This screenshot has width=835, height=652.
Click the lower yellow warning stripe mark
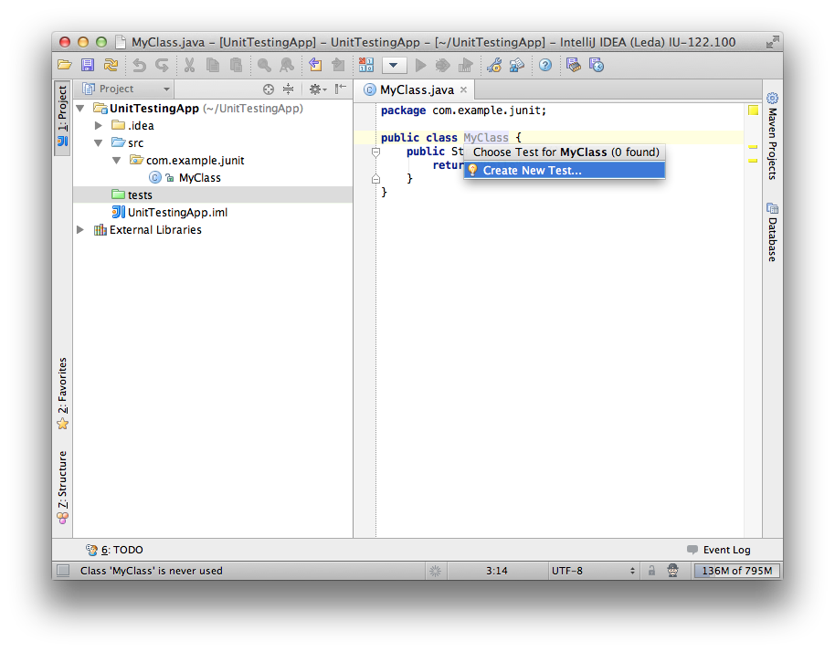(x=753, y=160)
